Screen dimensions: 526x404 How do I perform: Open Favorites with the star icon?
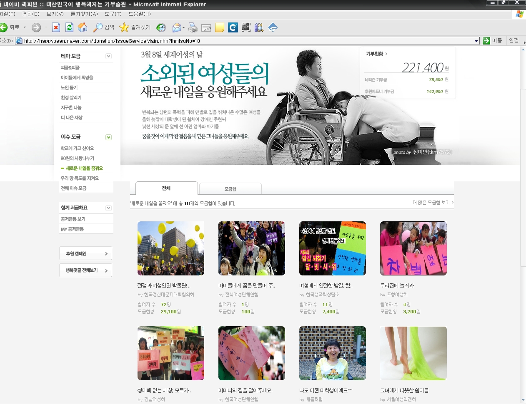point(124,27)
